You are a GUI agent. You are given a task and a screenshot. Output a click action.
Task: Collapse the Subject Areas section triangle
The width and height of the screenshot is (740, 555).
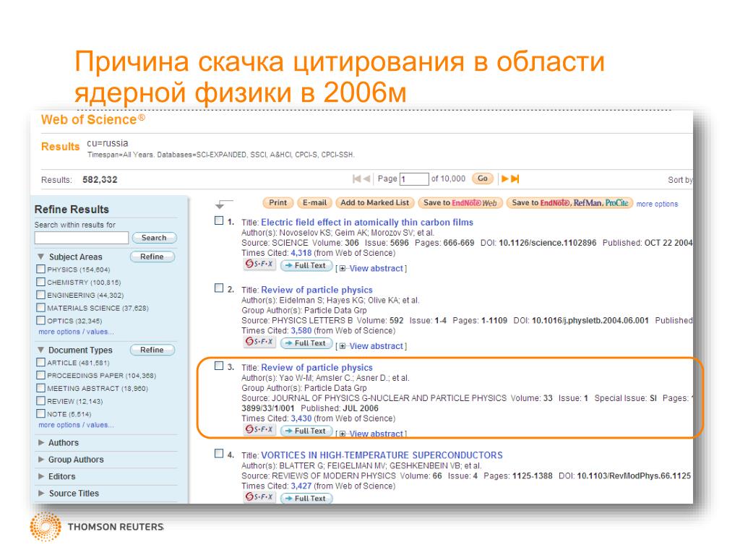click(x=40, y=257)
